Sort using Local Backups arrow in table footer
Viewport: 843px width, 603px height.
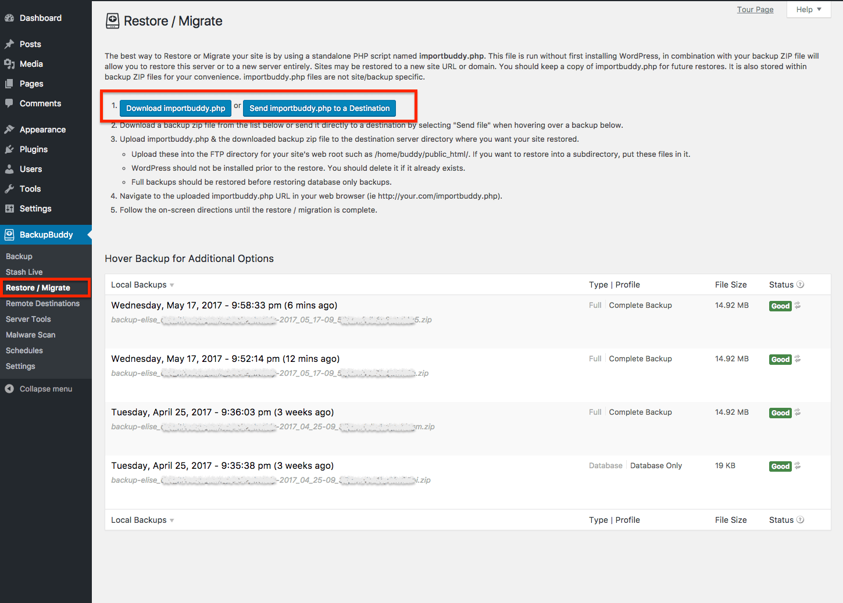(x=172, y=521)
